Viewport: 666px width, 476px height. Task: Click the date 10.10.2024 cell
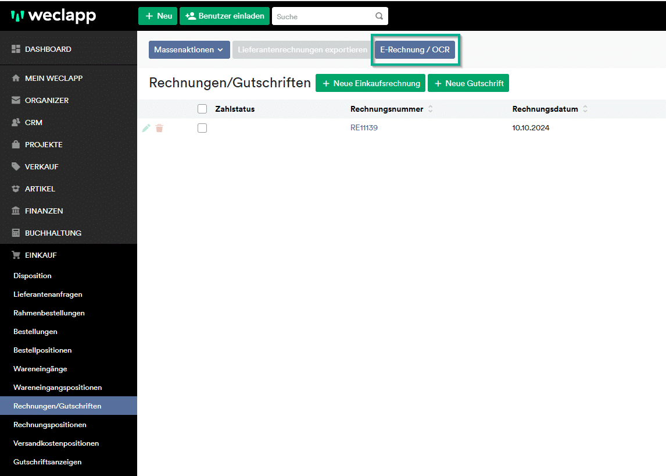[531, 127]
